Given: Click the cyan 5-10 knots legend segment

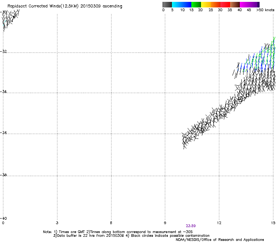Looking at the screenshot, I should point(177,4).
